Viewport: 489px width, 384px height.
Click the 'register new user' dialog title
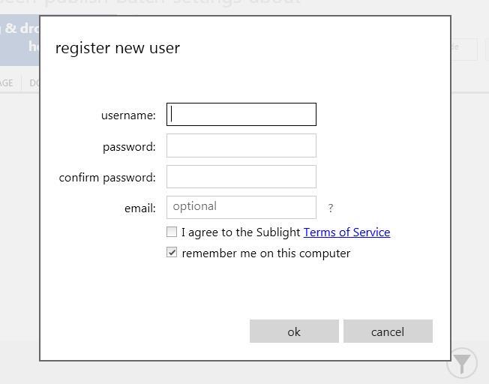[118, 48]
